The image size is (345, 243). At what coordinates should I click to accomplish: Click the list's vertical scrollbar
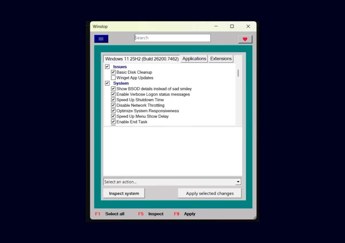tap(238, 73)
